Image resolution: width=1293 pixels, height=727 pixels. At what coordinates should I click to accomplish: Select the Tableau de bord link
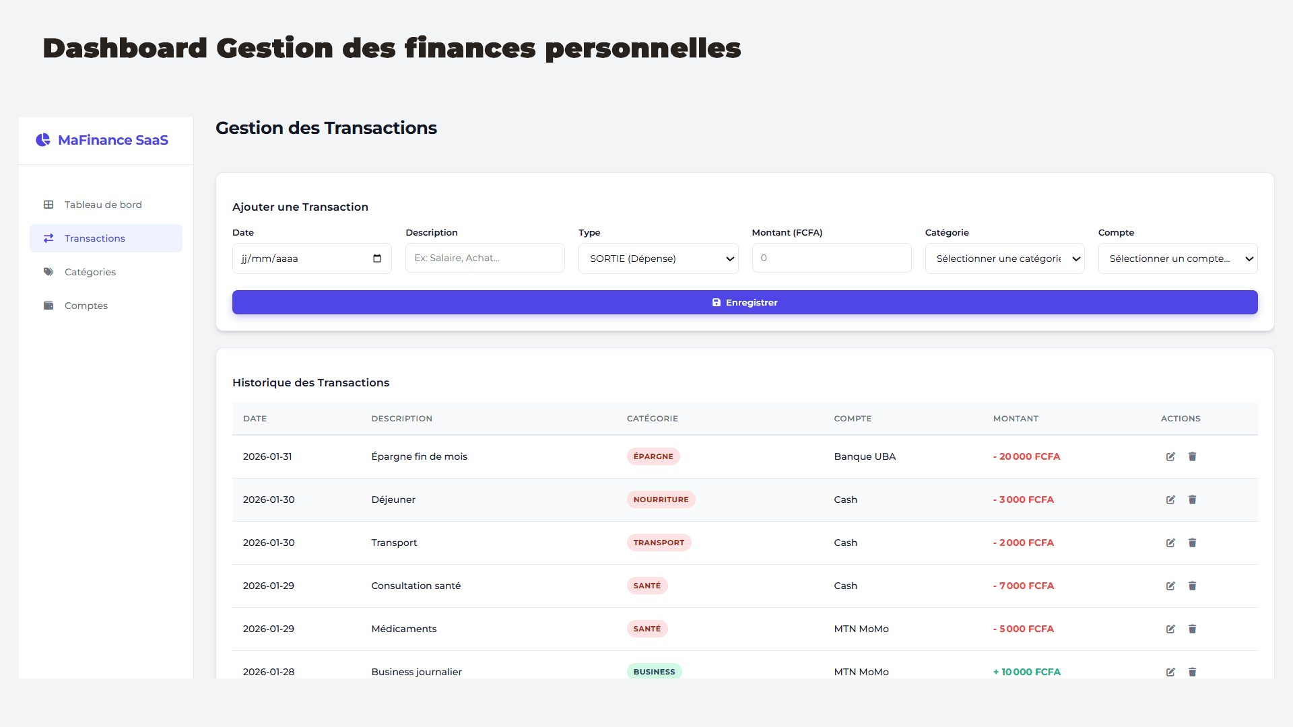(102, 204)
